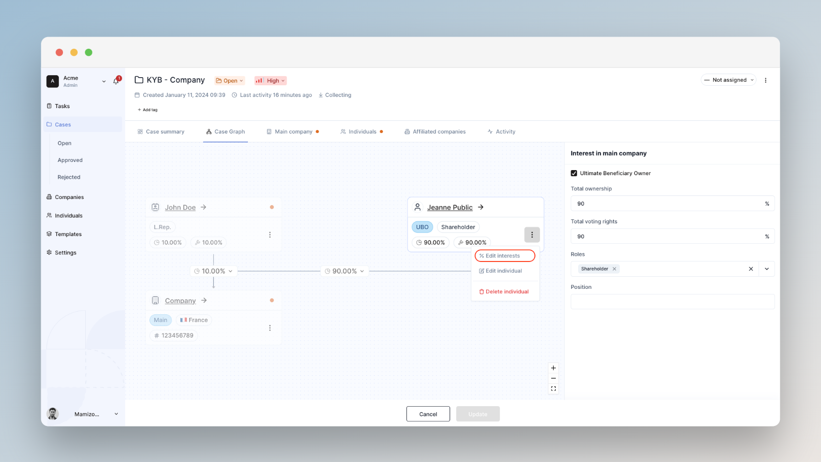Open Company card three-dot menu
This screenshot has width=821, height=462.
click(270, 328)
